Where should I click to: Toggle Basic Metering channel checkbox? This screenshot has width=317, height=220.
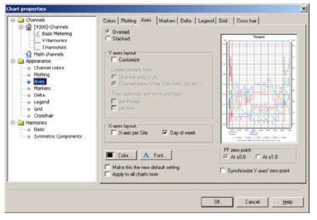tap(37, 33)
